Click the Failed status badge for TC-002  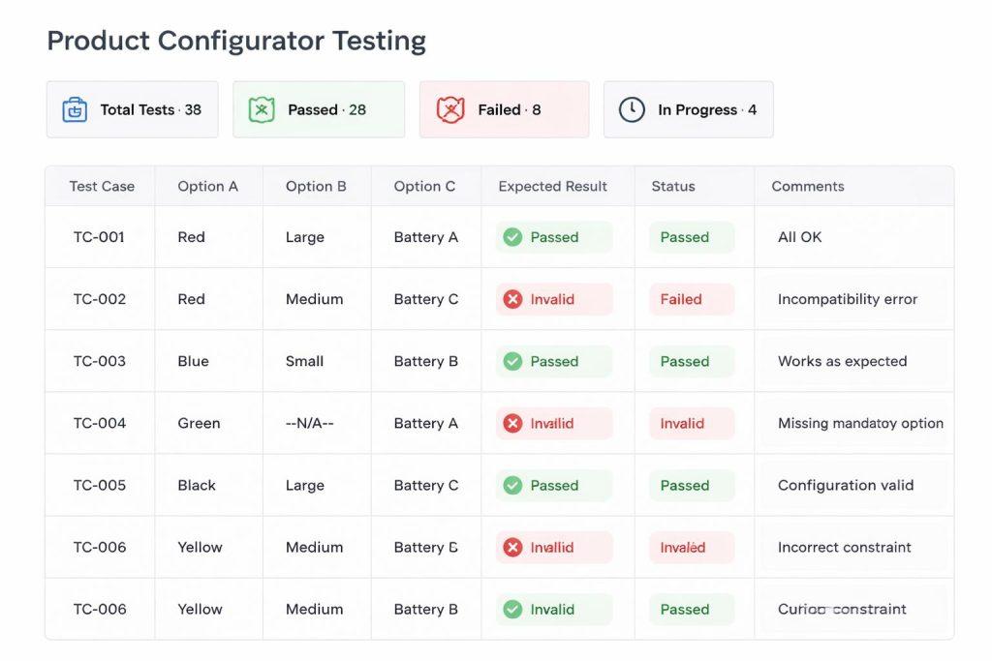pyautogui.click(x=681, y=299)
